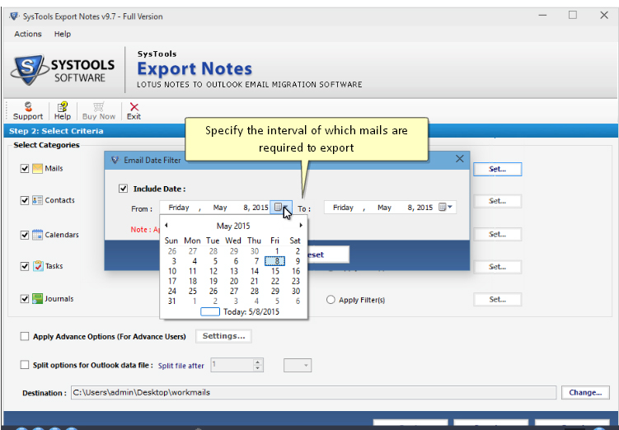Viewport: 619px width, 430px height.
Task: Click Set button for Calendars
Action: 497,234
